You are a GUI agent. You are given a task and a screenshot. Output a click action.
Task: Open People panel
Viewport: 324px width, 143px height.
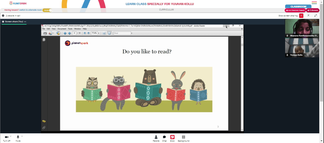[156, 138]
